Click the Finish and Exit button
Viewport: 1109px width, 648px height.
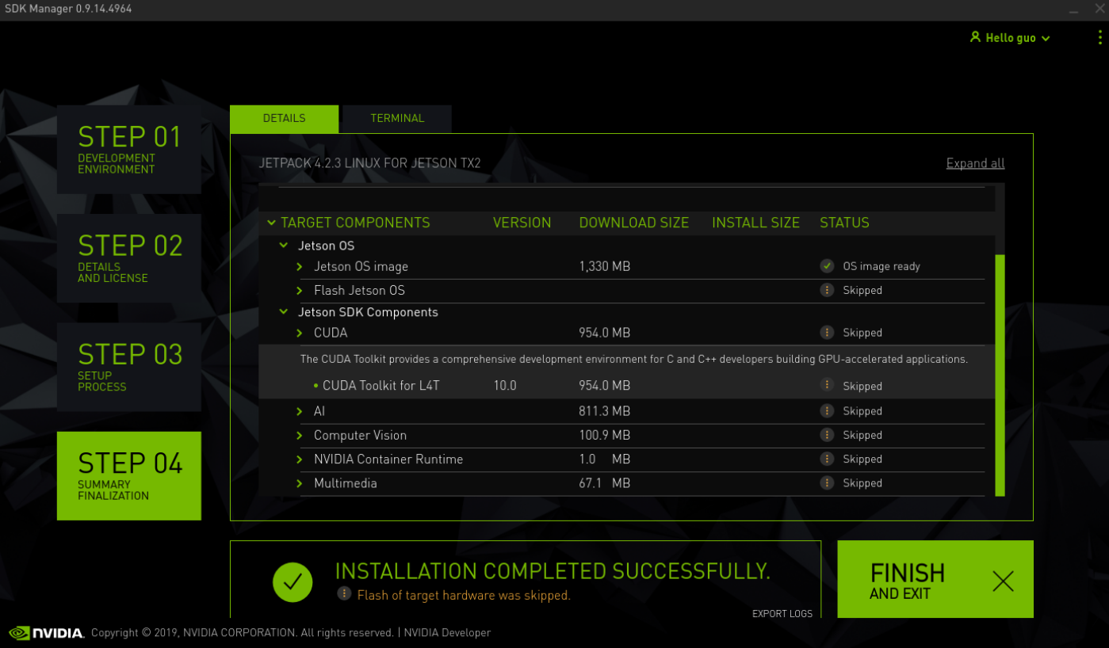coord(935,579)
